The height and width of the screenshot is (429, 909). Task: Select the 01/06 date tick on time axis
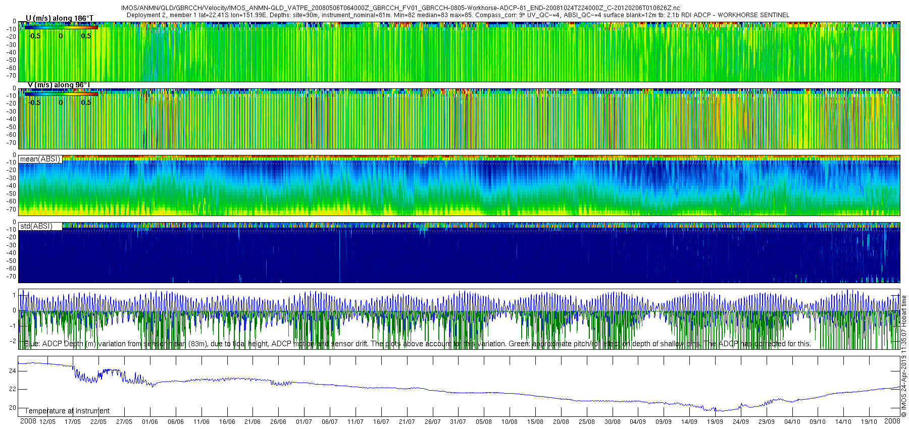[150, 422]
